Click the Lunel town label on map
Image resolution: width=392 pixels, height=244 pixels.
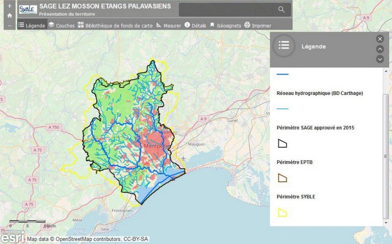tap(232, 120)
